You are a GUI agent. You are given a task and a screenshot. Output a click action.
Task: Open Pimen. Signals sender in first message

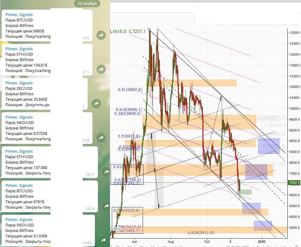click(x=19, y=15)
